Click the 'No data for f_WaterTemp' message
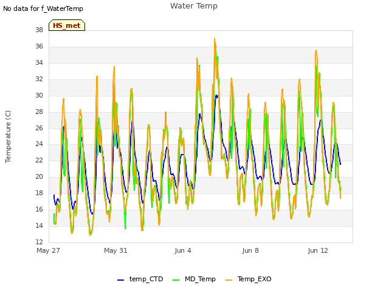The height and width of the screenshot is (291, 389). tap(43, 8)
